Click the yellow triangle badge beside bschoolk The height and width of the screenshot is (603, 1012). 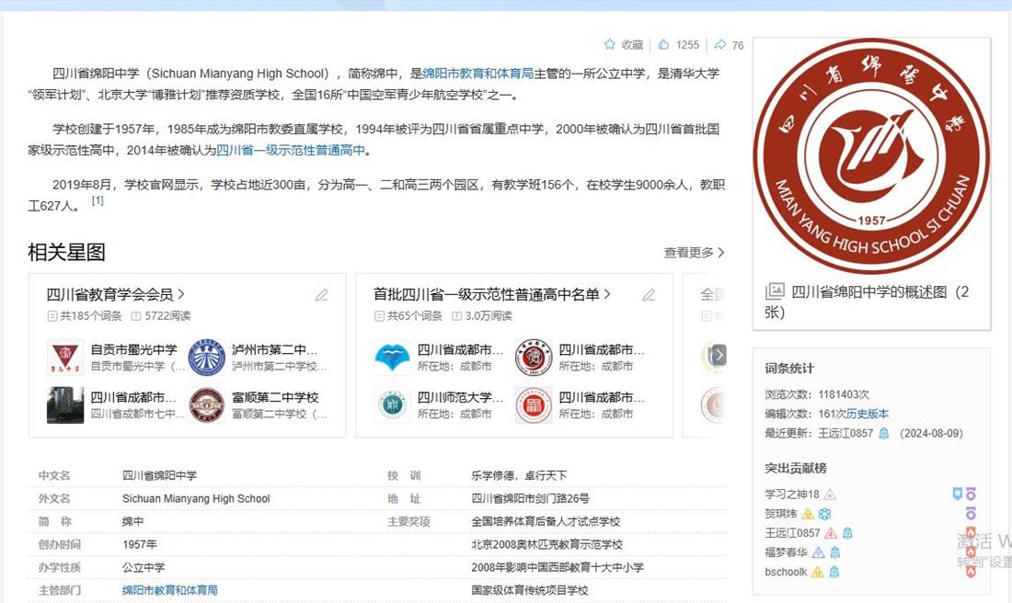tap(817, 572)
